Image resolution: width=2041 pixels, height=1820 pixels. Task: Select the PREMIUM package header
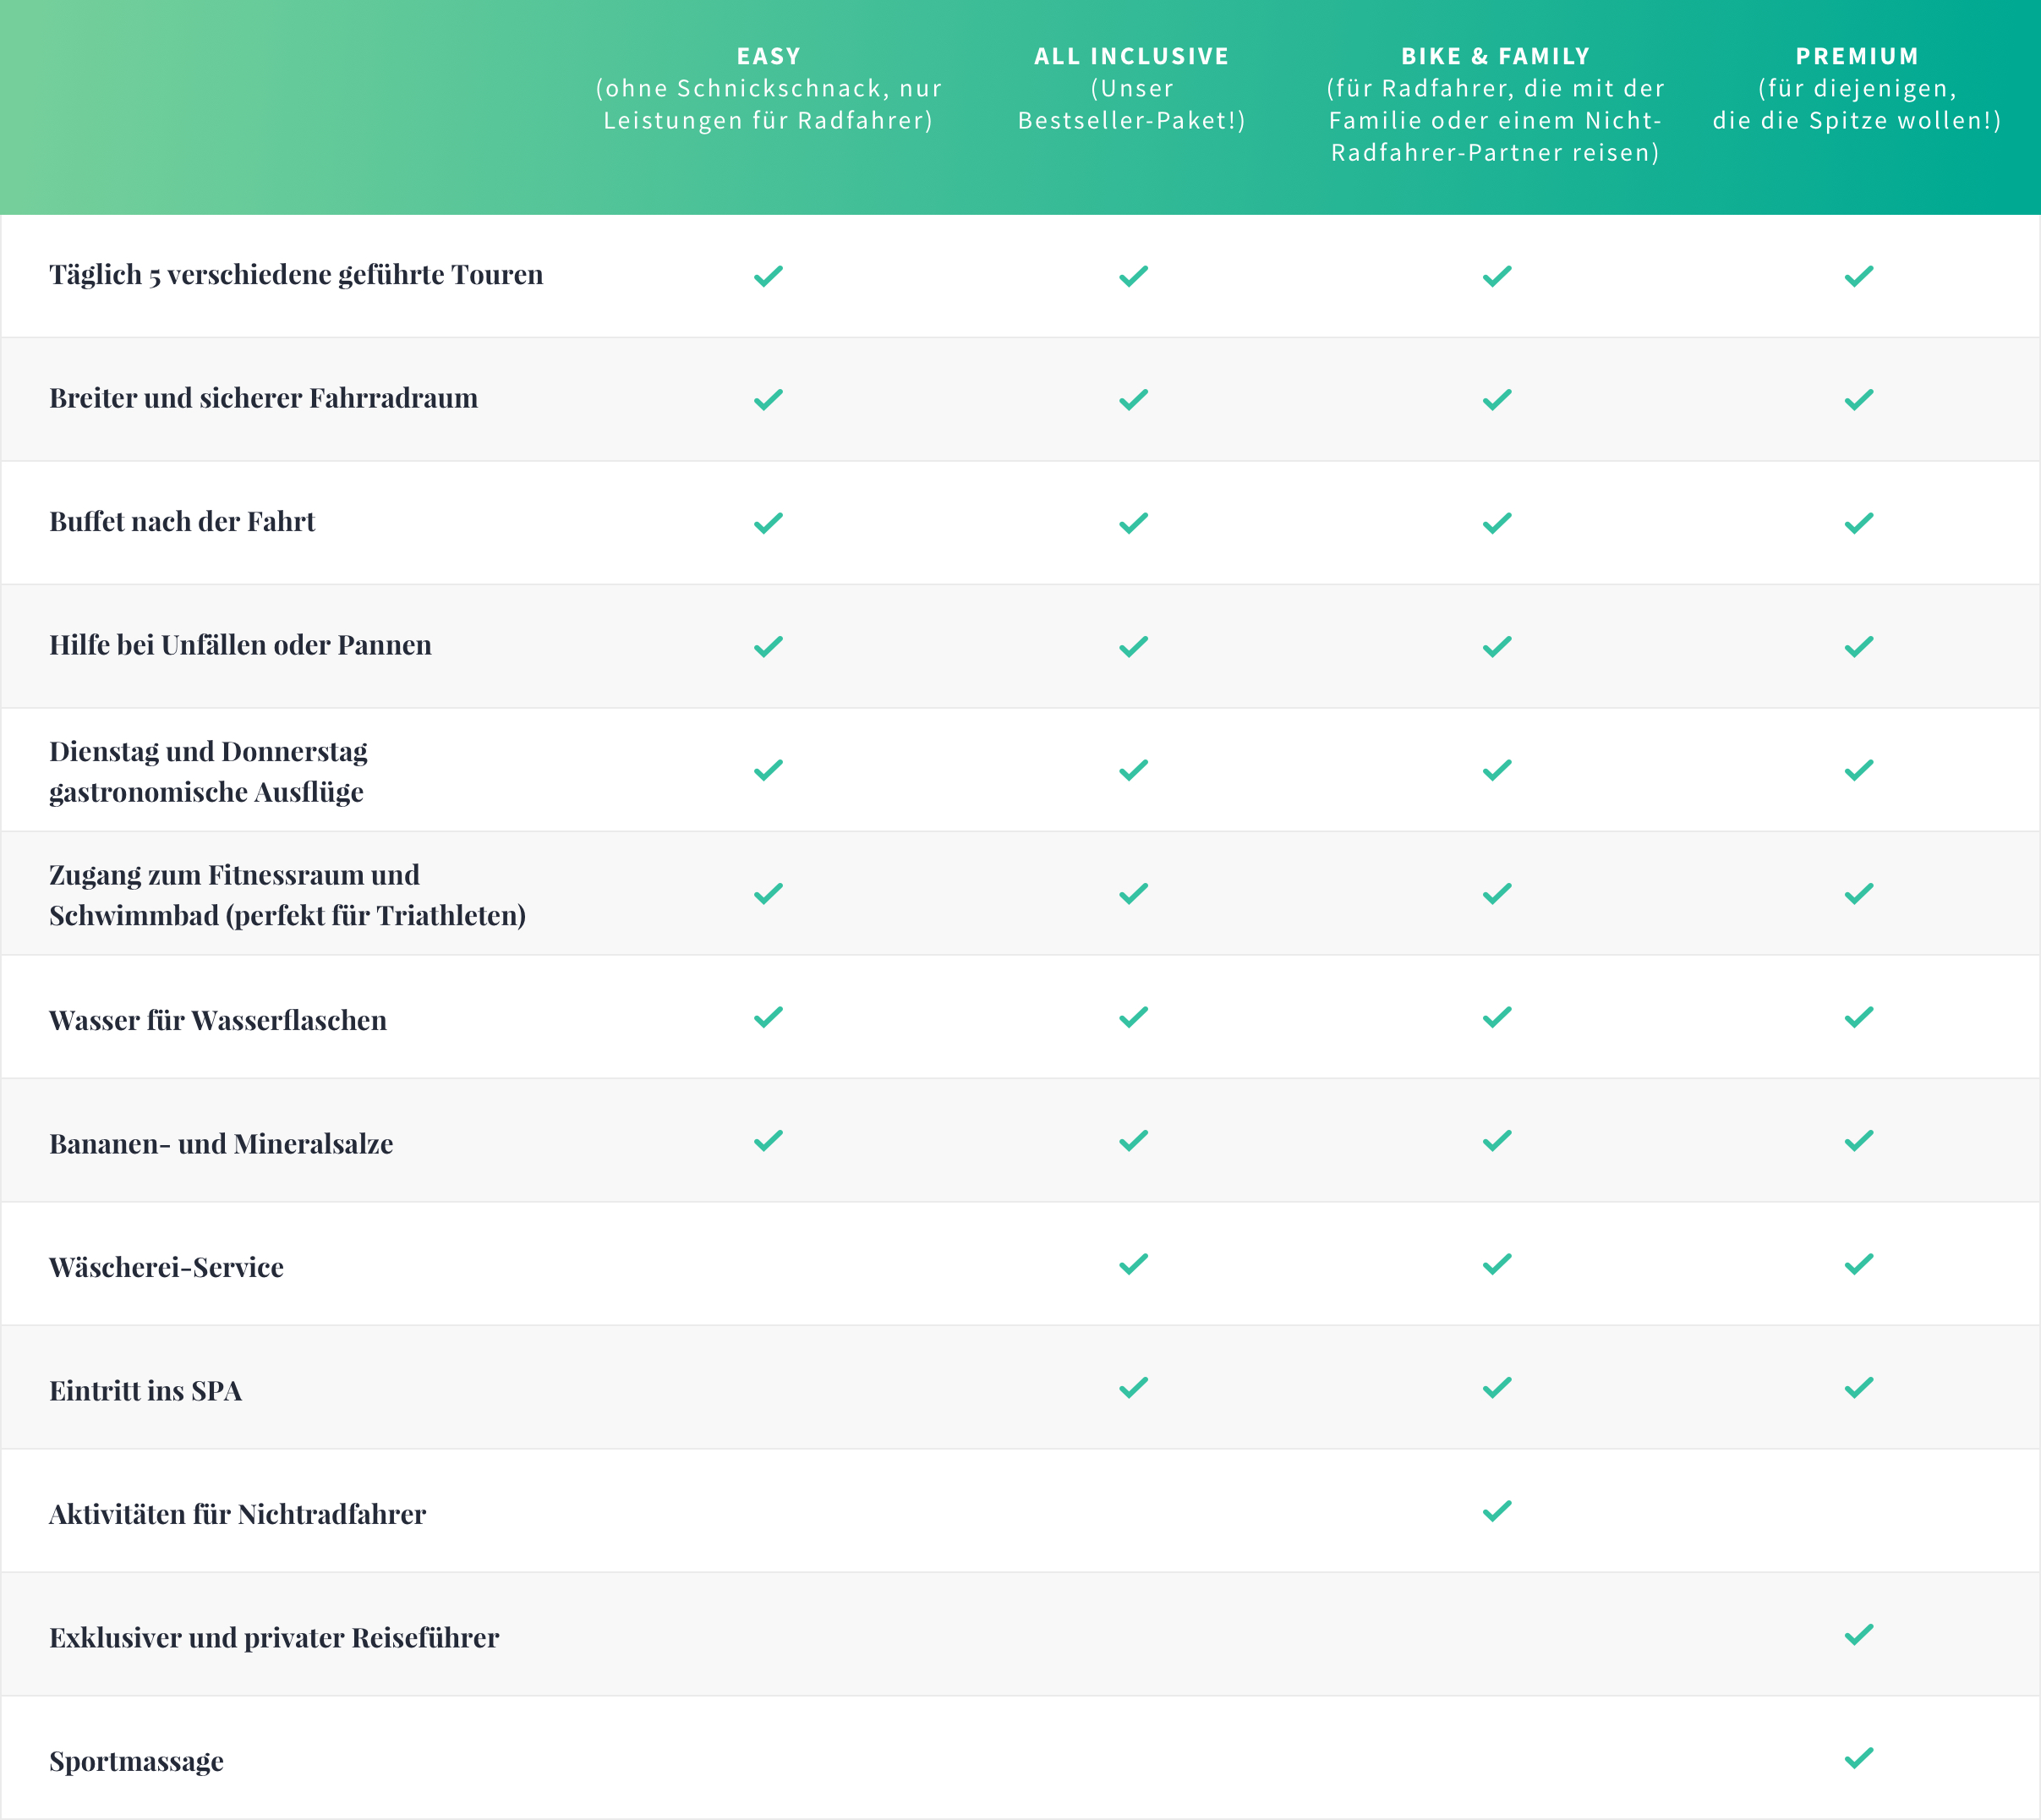pos(1857,88)
